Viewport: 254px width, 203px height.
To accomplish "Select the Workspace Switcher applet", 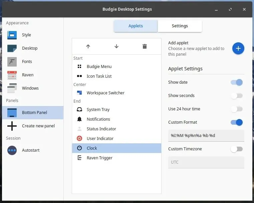I will (x=105, y=93).
